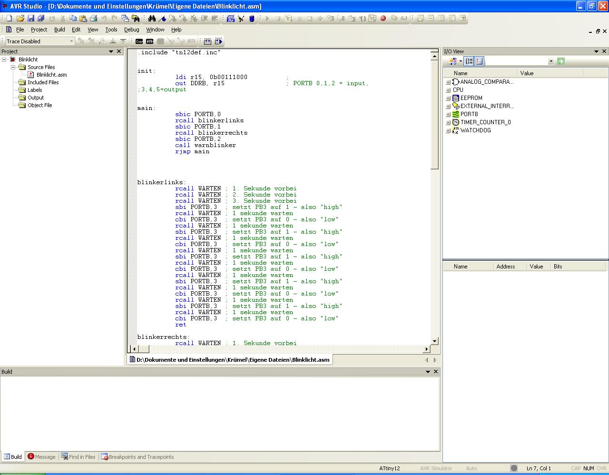Click the blue trash Clean icon
The image size is (609, 475).
point(252,19)
